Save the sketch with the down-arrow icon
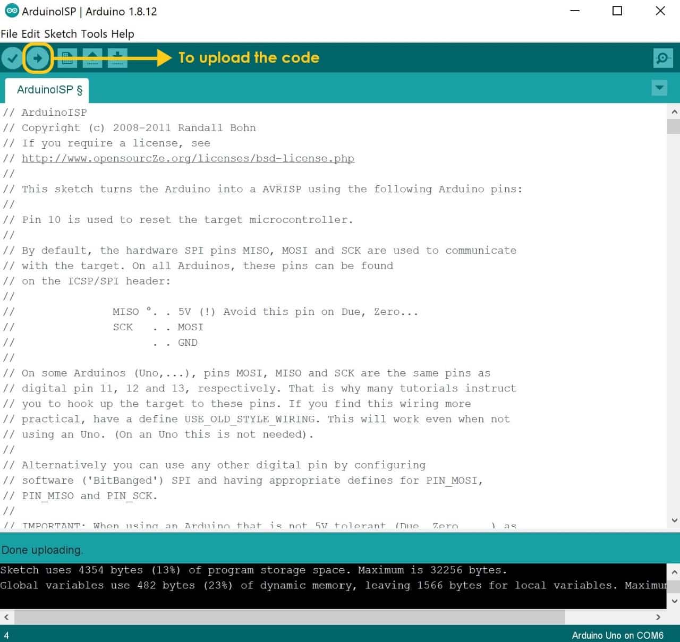Screen dimensions: 680x642 (117, 58)
